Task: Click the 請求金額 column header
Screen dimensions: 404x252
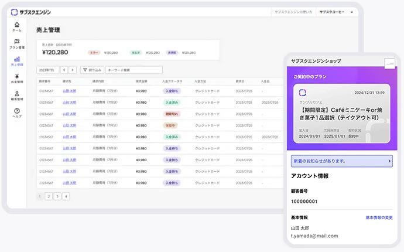Action: [142, 81]
